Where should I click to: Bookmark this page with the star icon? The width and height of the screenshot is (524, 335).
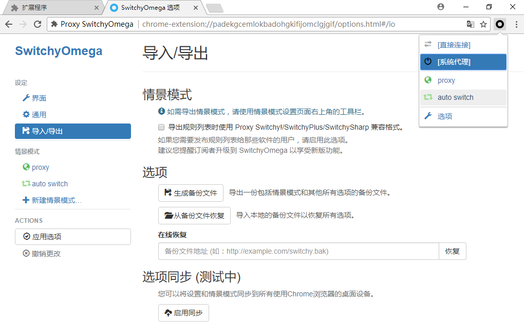(x=483, y=24)
